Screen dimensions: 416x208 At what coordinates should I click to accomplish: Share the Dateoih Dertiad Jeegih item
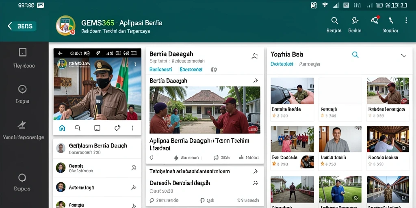[x=256, y=183]
